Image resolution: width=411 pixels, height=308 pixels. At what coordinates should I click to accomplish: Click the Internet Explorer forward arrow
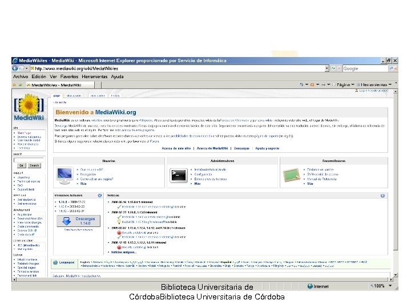(21, 68)
